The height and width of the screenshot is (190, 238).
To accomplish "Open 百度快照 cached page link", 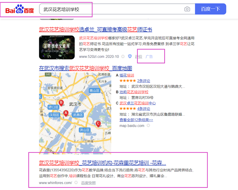I will click(88, 183).
